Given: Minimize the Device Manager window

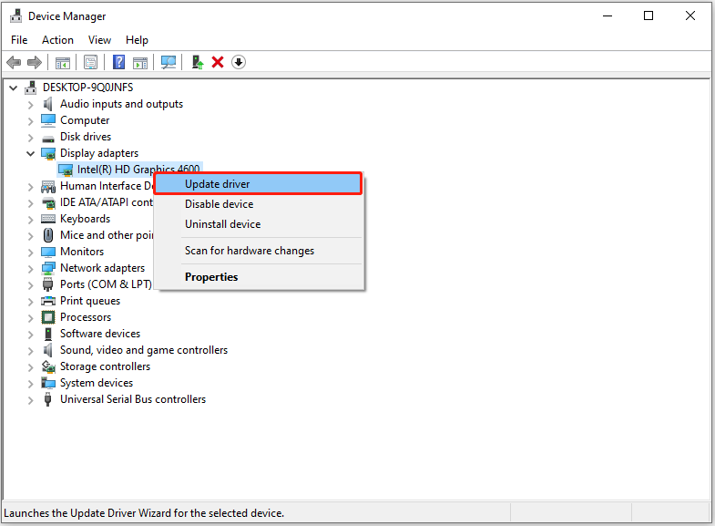Looking at the screenshot, I should click(x=608, y=16).
